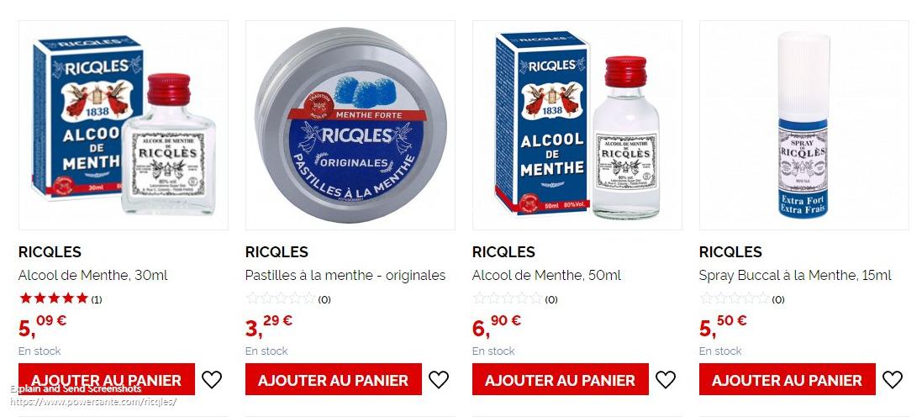Open 'Spray Buccal à la Menthe, 15ml' link
Viewport: 922px width, 417px height.
pyautogui.click(x=795, y=275)
